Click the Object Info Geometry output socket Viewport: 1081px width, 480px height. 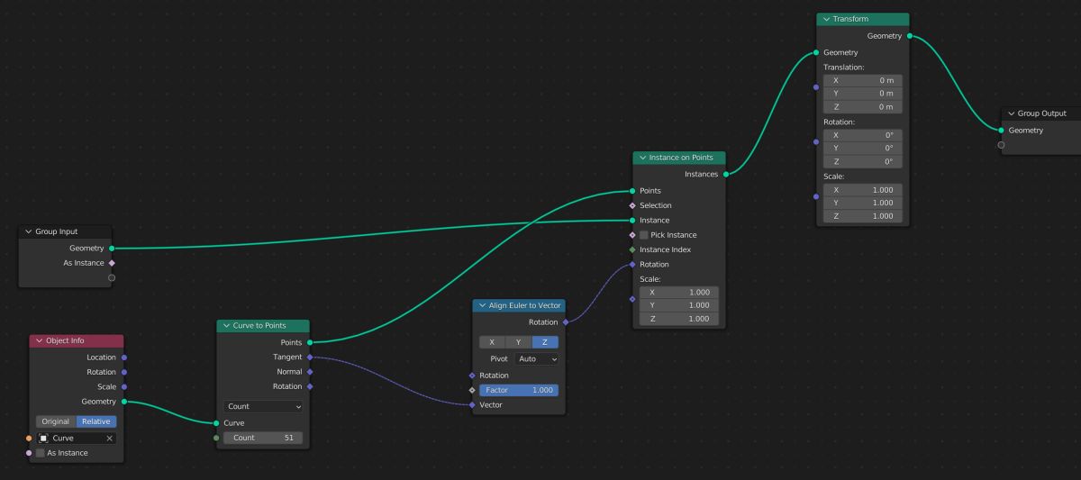pos(123,402)
